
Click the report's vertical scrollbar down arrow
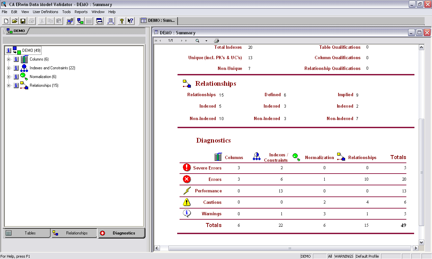click(421, 242)
